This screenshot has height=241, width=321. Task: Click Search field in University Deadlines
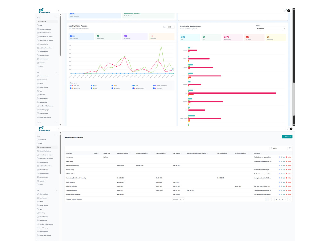tap(278, 148)
